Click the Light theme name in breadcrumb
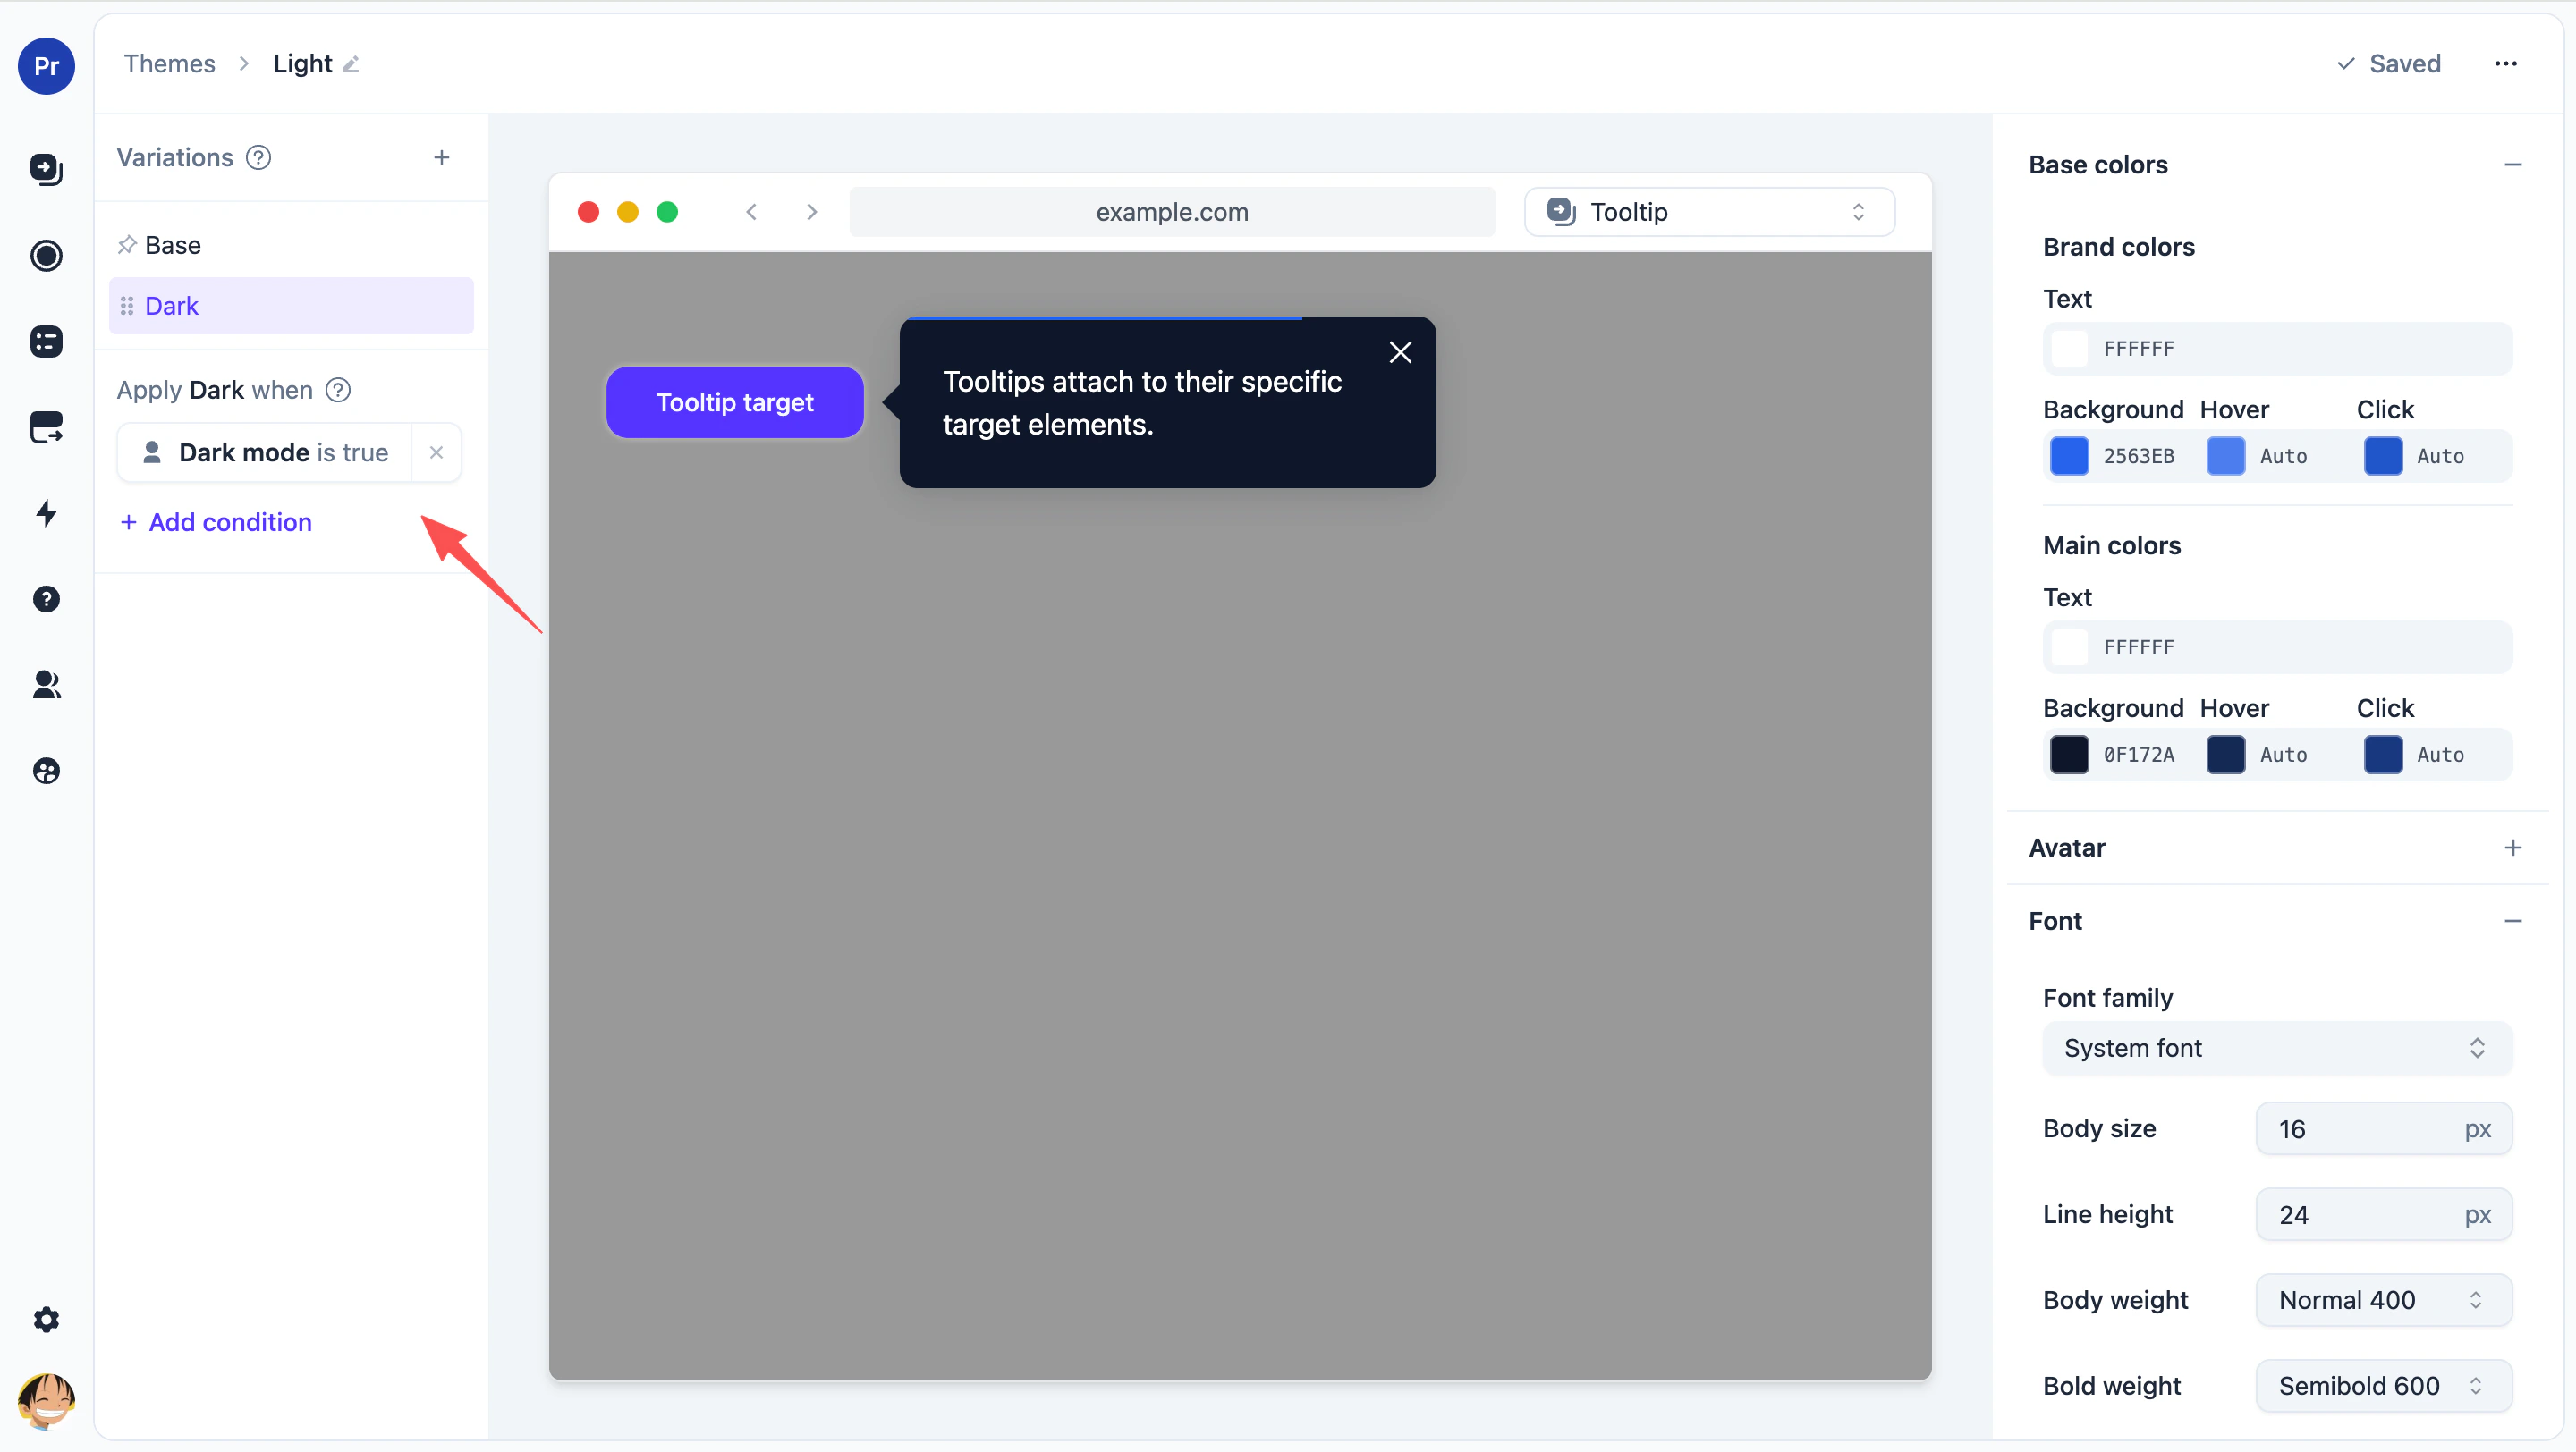The width and height of the screenshot is (2576, 1452). [302, 64]
